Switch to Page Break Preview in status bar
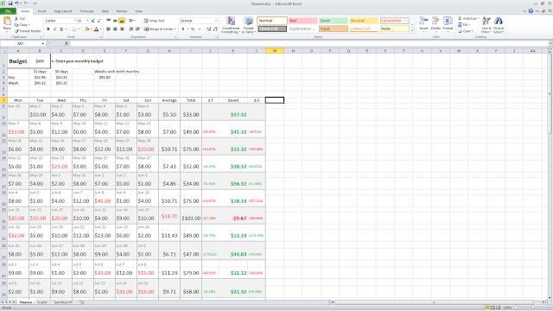 point(499,308)
